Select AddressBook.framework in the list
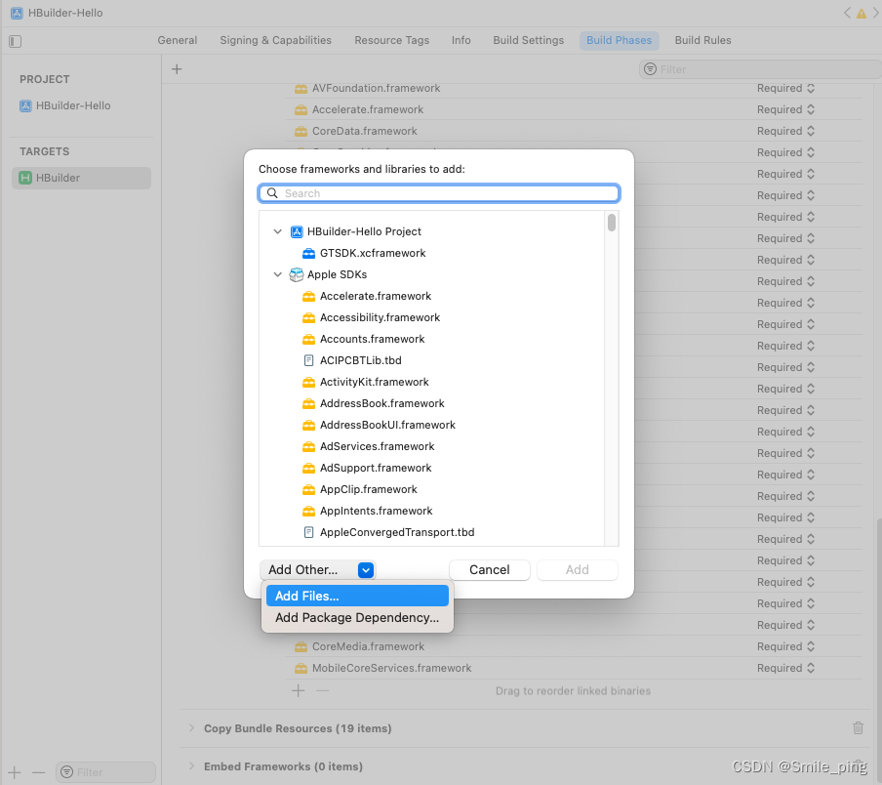882x785 pixels. (381, 403)
